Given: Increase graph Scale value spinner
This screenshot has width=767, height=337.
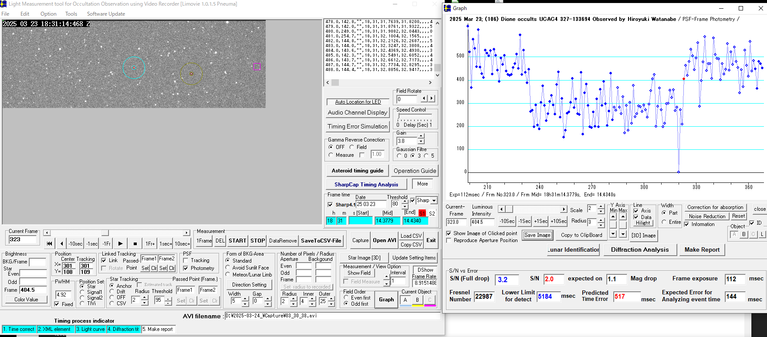Looking at the screenshot, I should tap(601, 206).
